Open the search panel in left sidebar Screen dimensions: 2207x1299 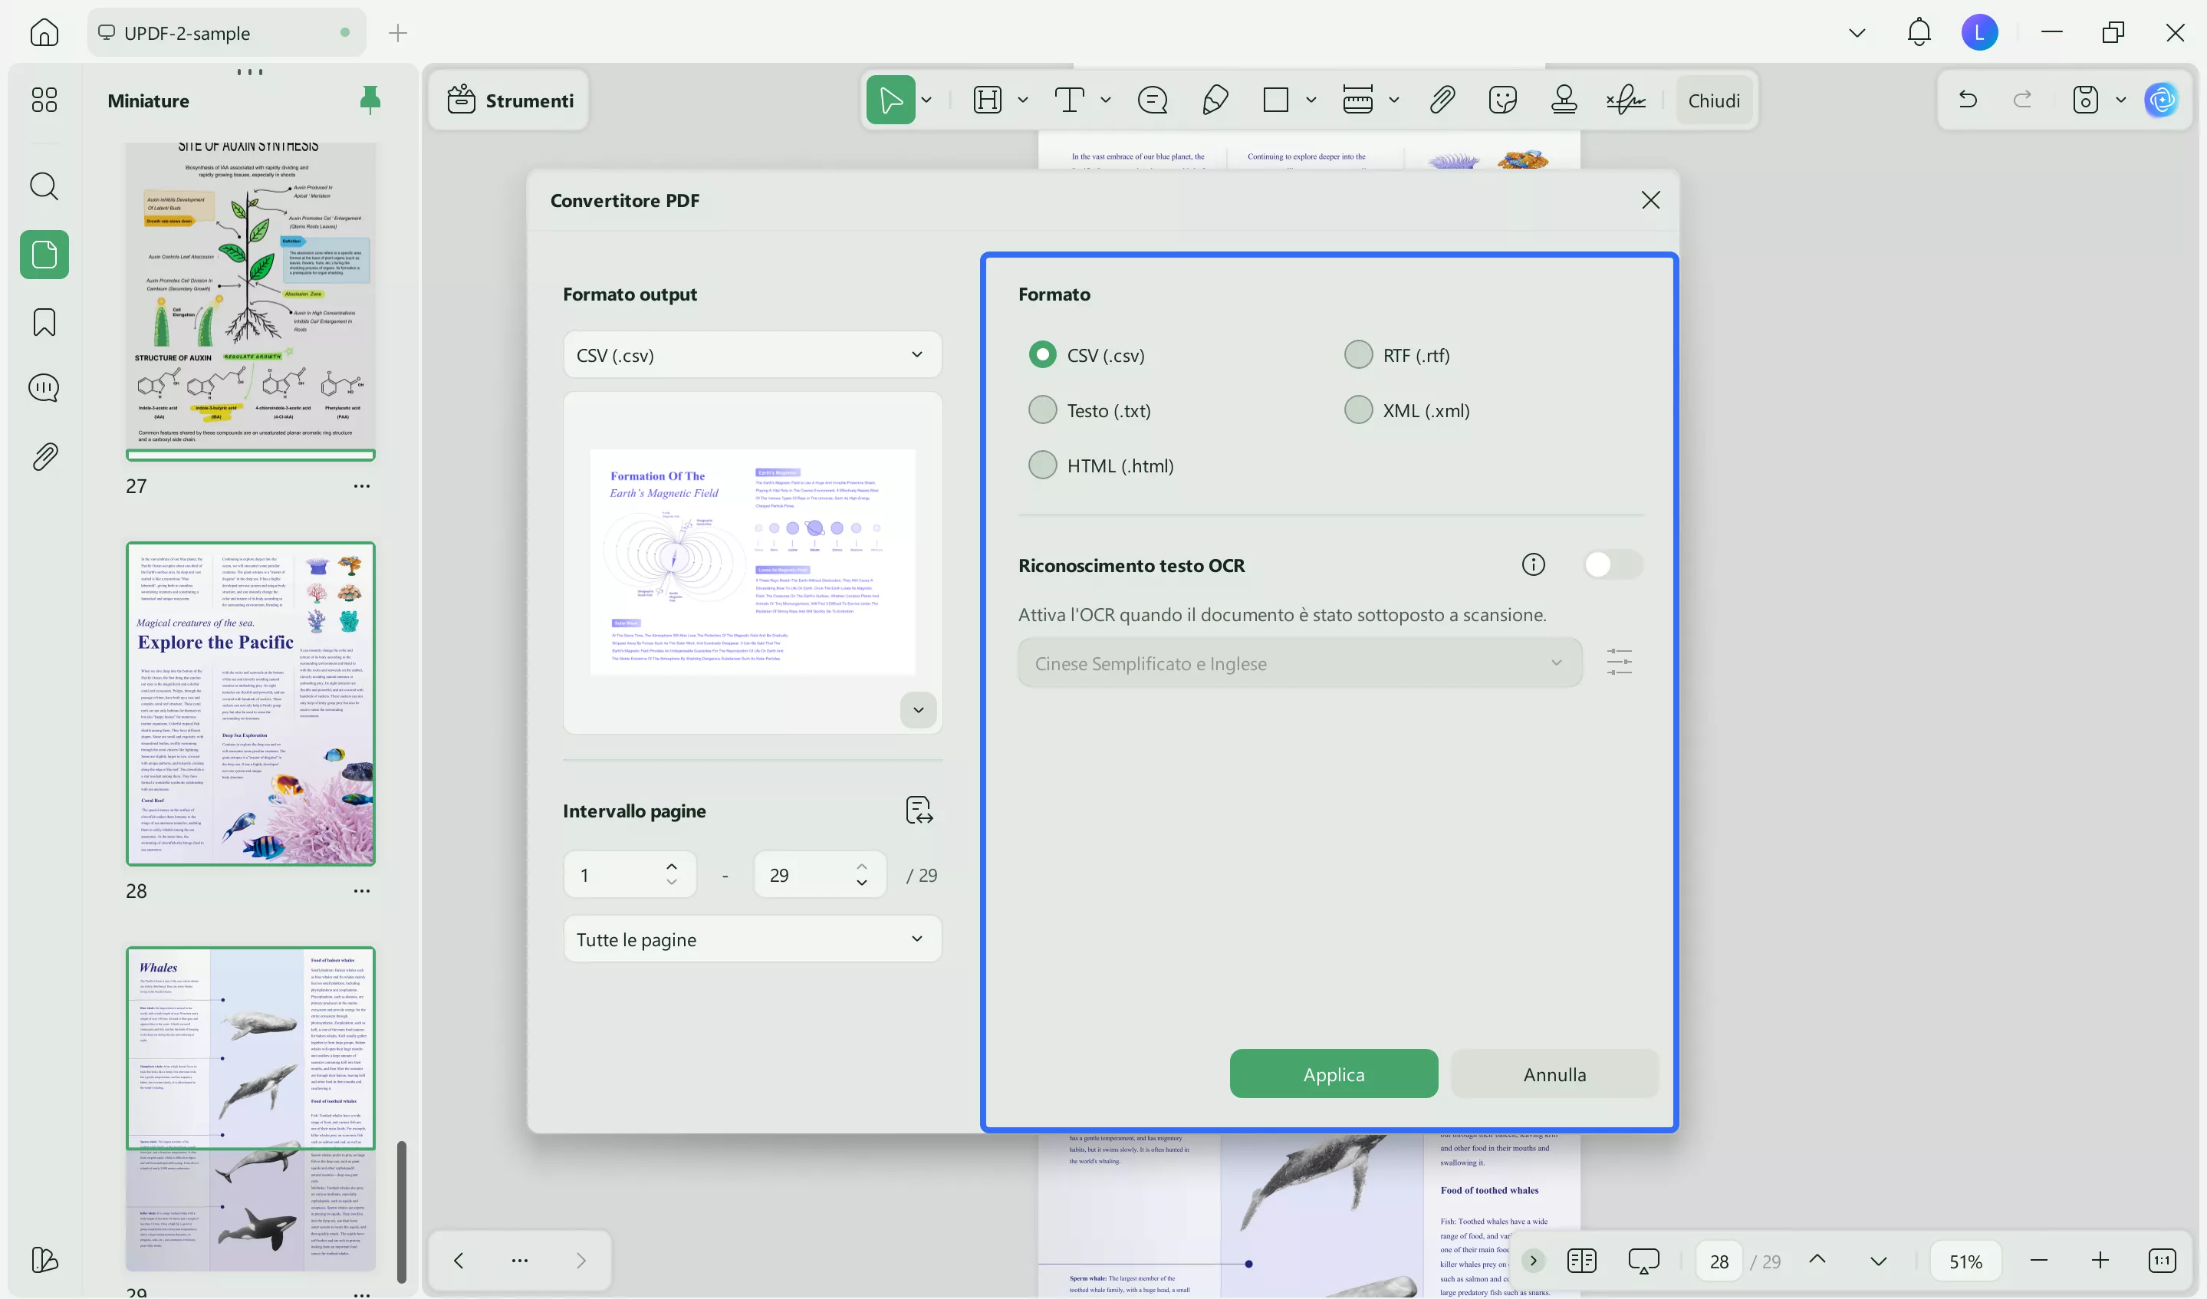(x=44, y=186)
